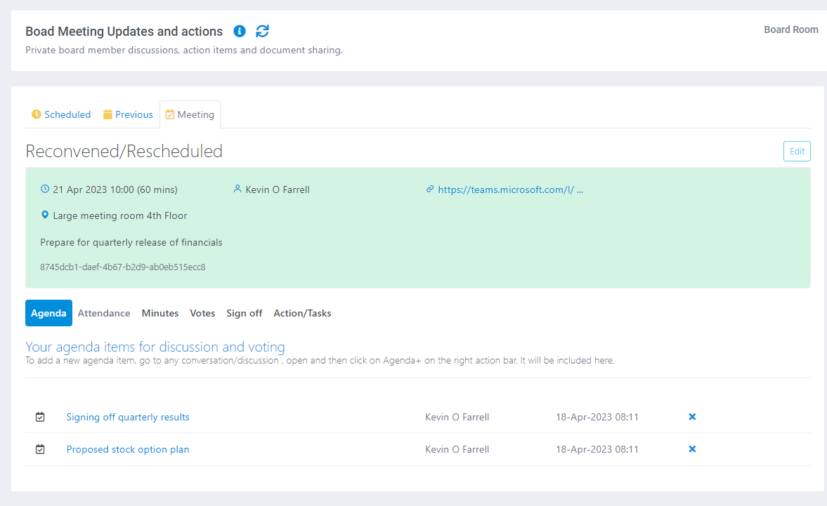This screenshot has width=827, height=506.
Task: Open the Action/Tasks sub-tab
Action: click(x=302, y=313)
